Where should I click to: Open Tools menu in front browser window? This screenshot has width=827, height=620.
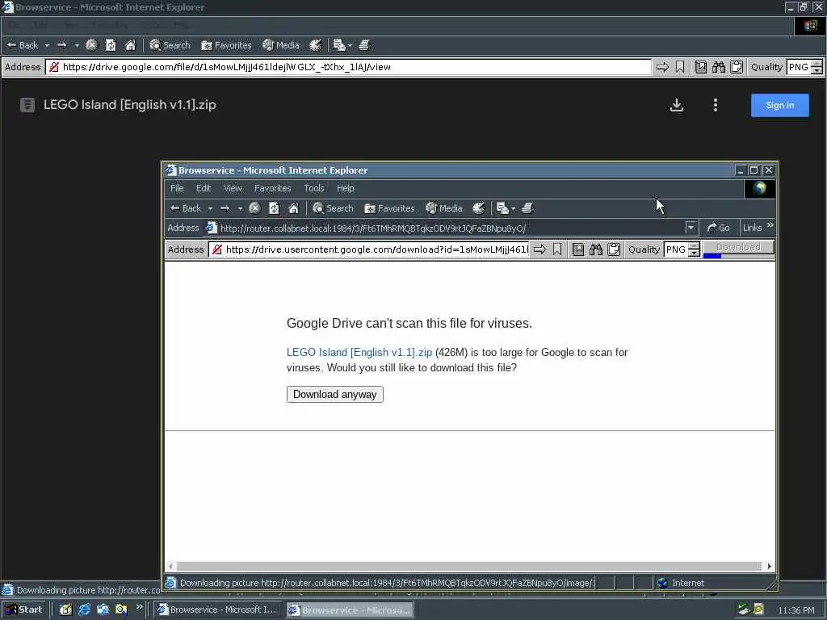(x=314, y=188)
